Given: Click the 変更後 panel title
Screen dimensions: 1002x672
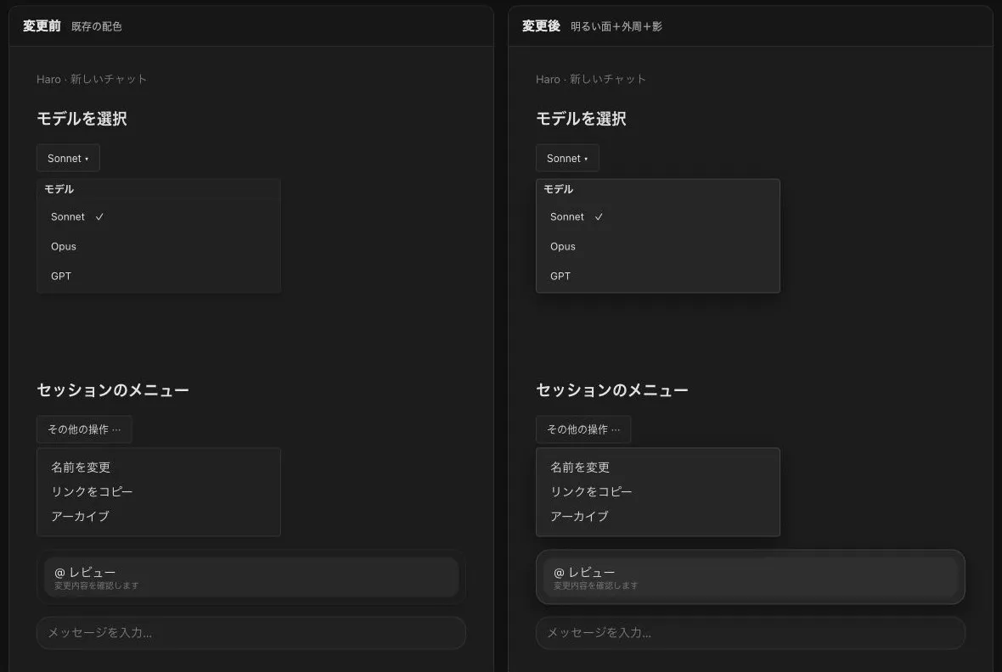Looking at the screenshot, I should [541, 26].
